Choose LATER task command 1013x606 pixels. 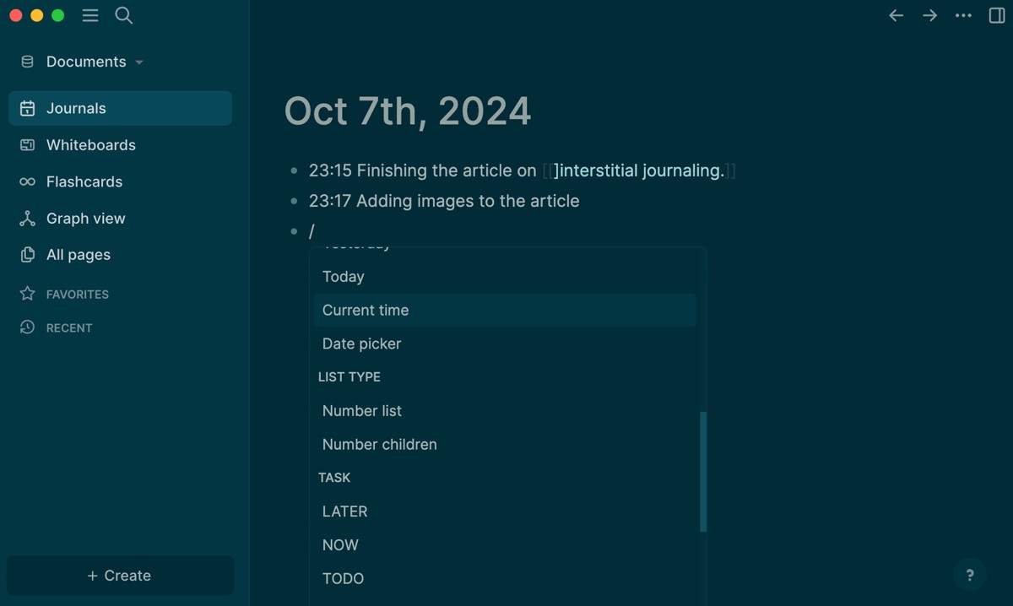(505, 511)
